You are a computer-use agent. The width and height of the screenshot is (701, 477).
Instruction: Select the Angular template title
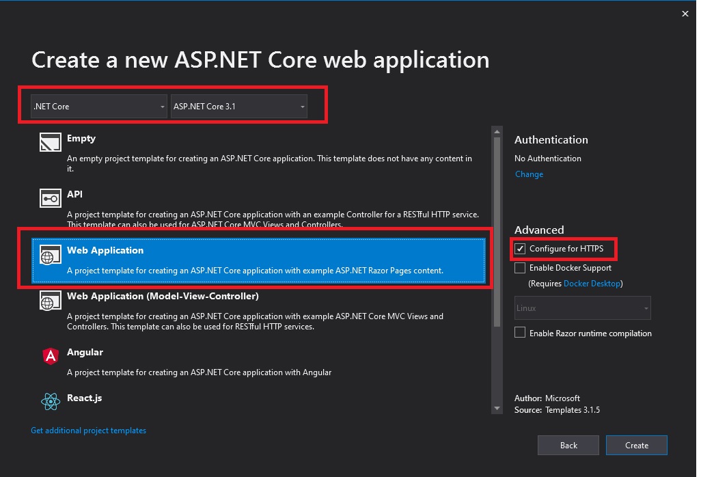(85, 352)
